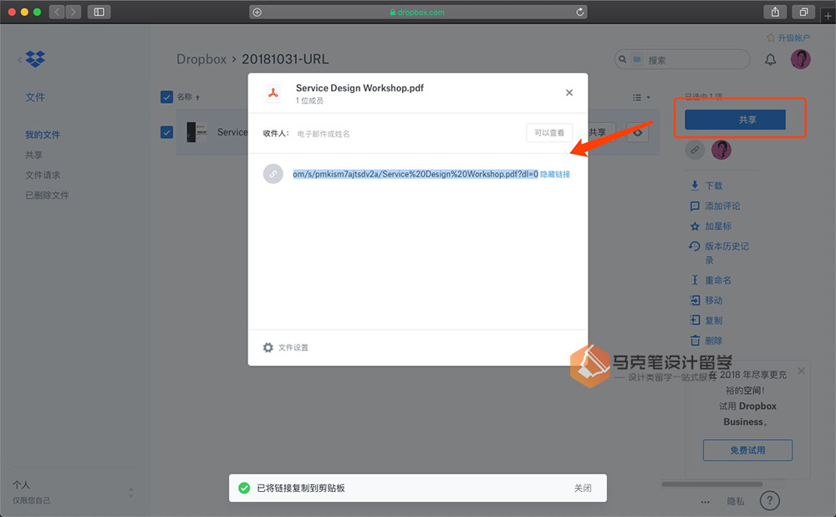Open the 可以查看 permission dropdown

tap(549, 133)
